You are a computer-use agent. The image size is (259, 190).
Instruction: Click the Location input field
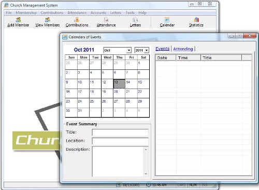point(120,141)
